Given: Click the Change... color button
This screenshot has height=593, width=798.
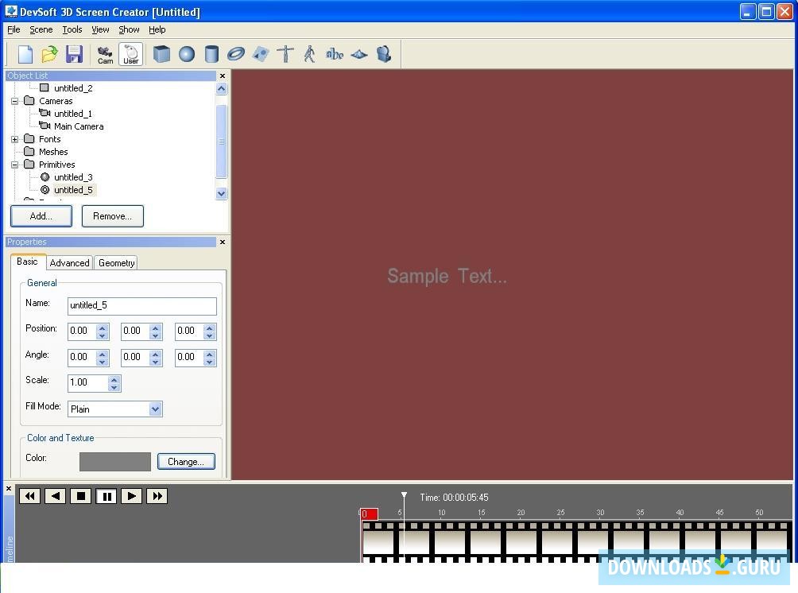Looking at the screenshot, I should tap(186, 462).
